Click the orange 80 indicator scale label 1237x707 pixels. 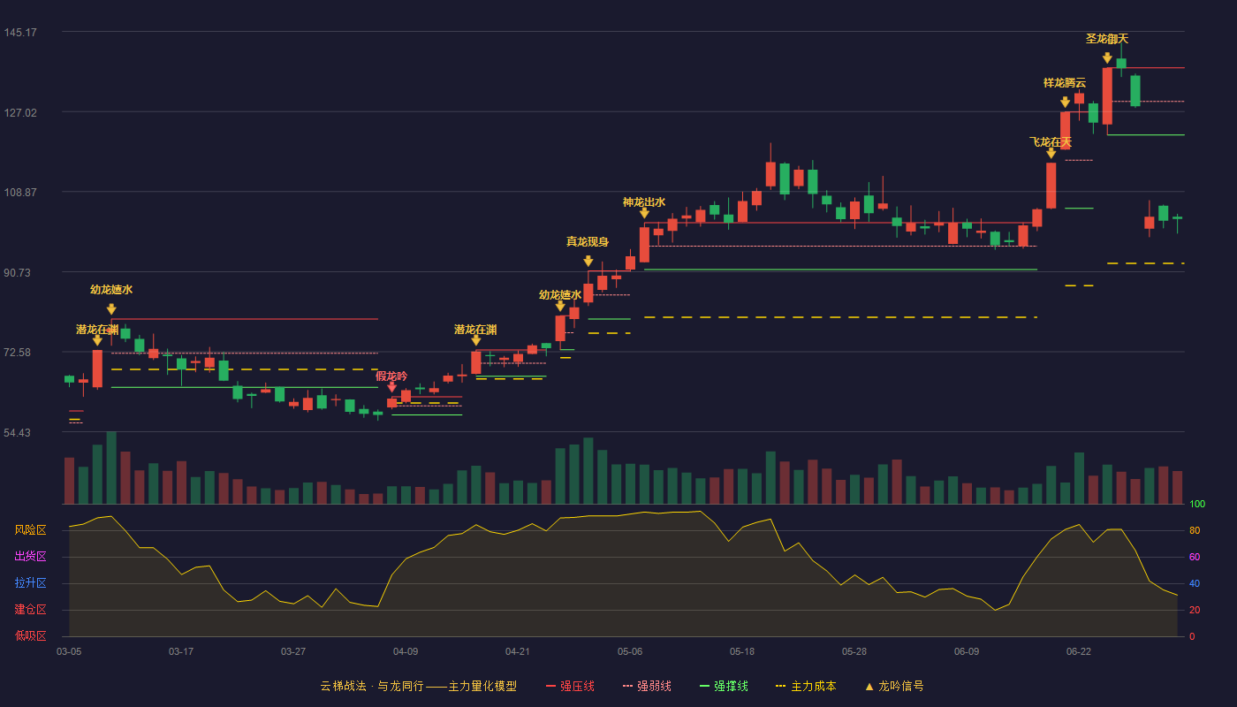tap(1195, 530)
